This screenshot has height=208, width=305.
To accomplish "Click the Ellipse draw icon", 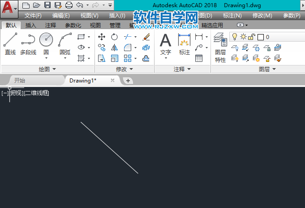I will (81, 48).
